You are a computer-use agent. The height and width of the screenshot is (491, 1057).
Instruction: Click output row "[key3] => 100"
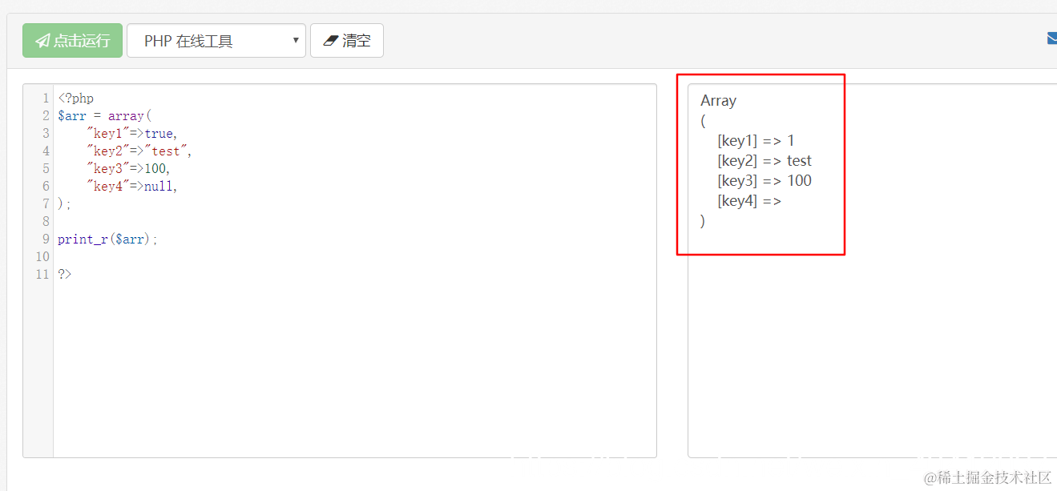[765, 181]
